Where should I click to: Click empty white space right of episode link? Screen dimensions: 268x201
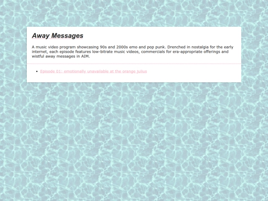[193, 71]
